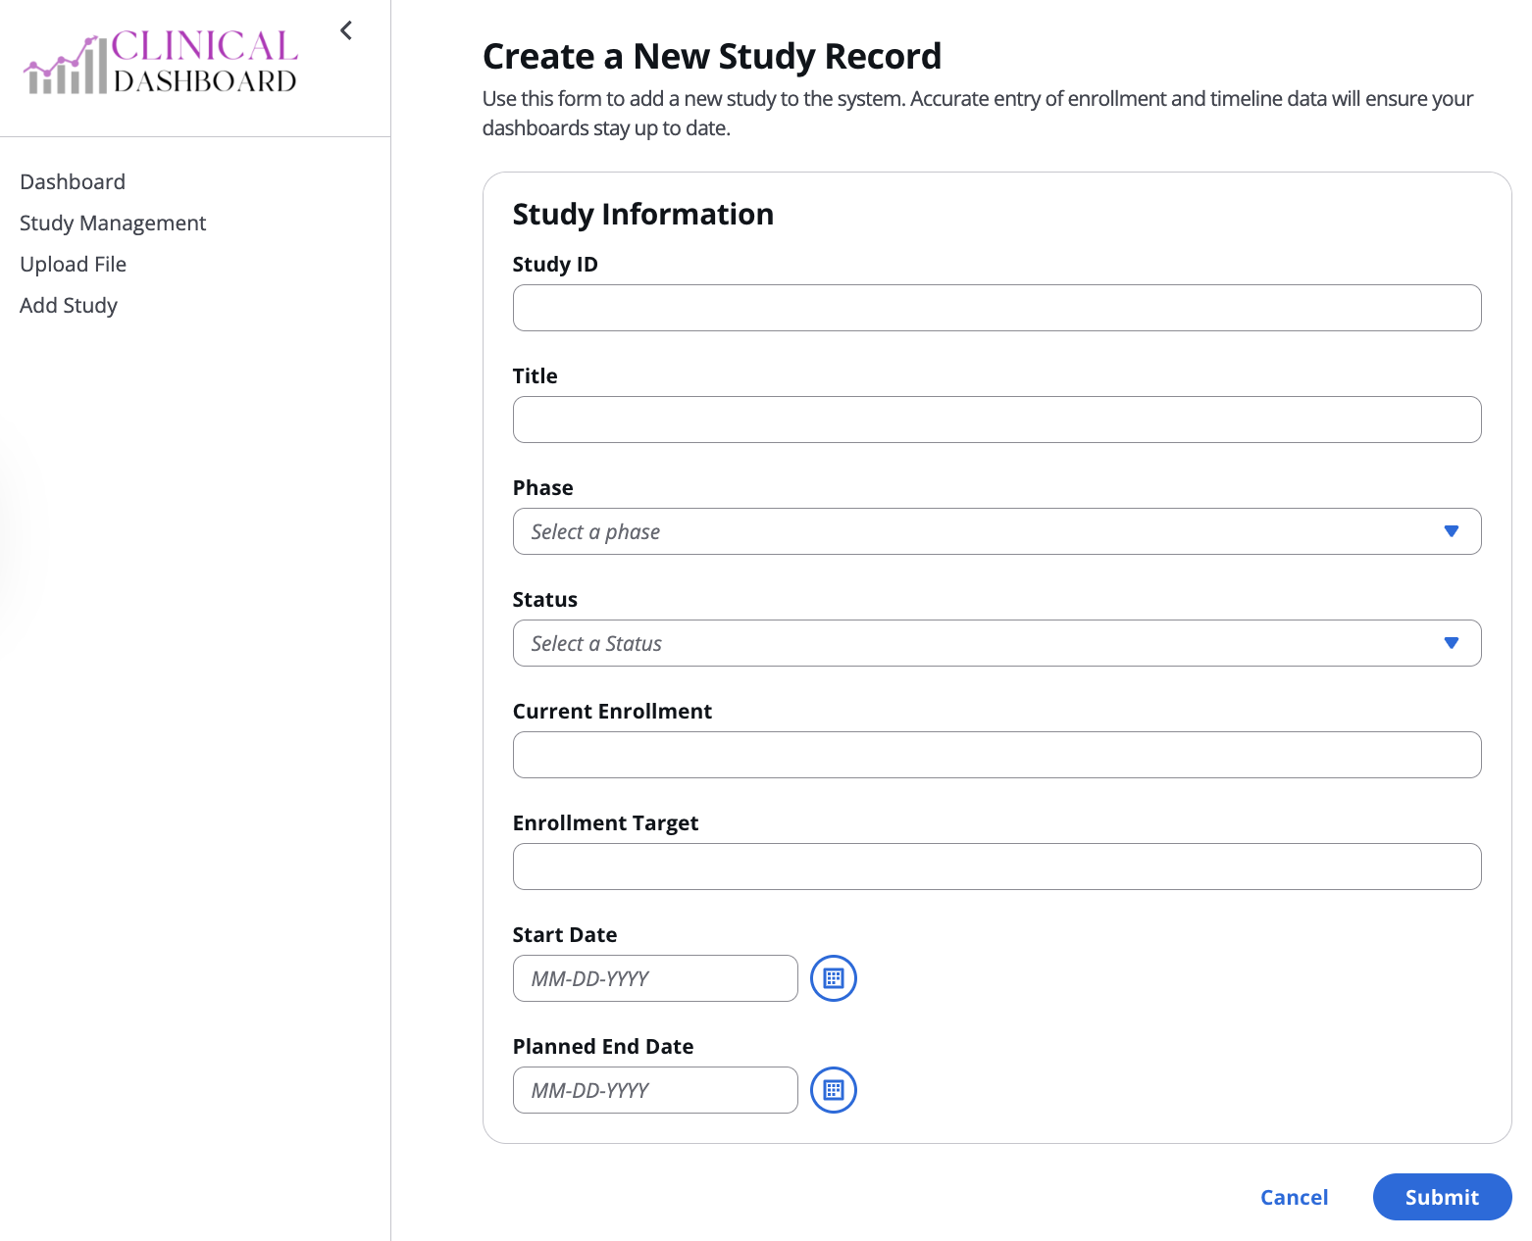1532x1241 pixels.
Task: Expand the Phase dropdown arrow
Action: tap(1452, 531)
